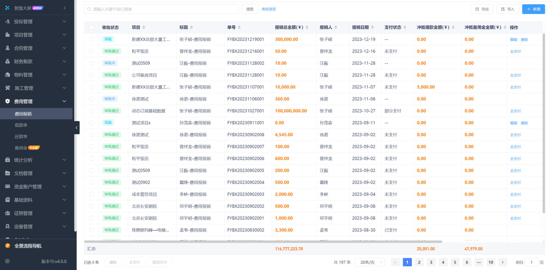Click 去支付 for order FYBX20231216001

[x=515, y=51]
